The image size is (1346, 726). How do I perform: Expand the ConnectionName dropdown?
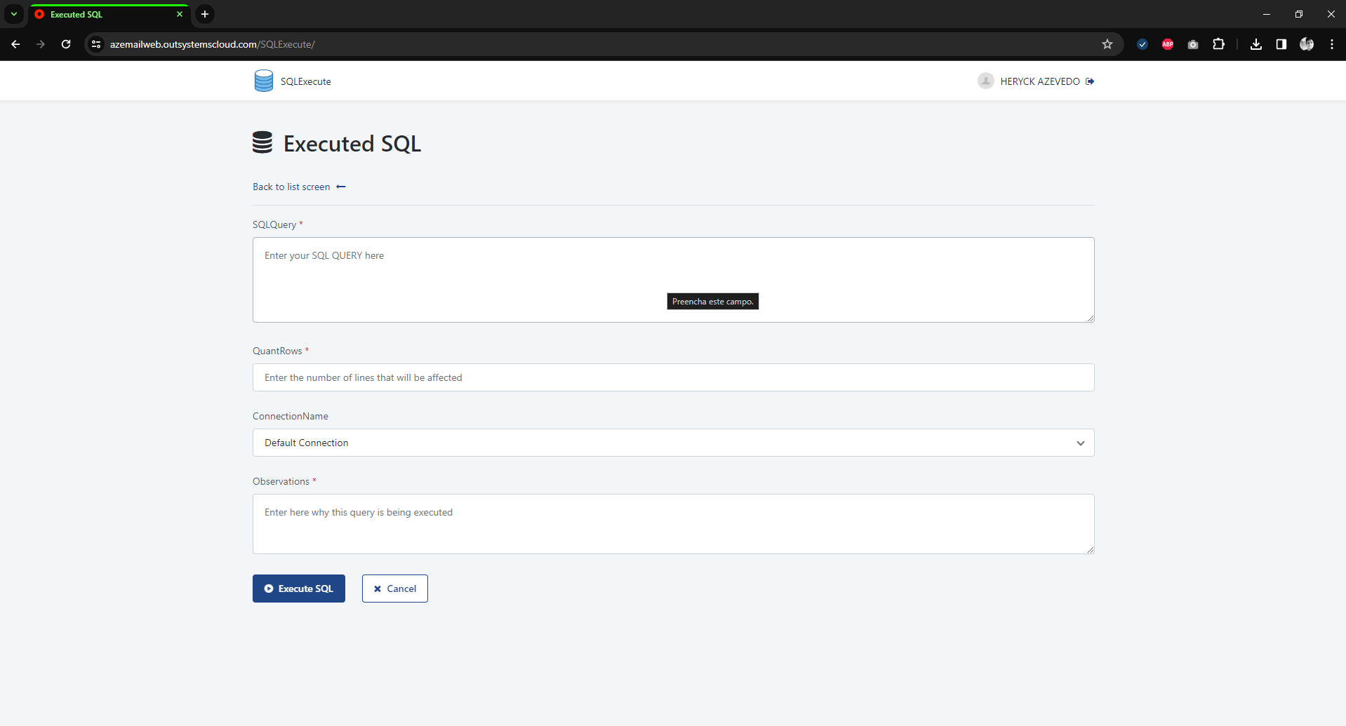[x=673, y=443]
